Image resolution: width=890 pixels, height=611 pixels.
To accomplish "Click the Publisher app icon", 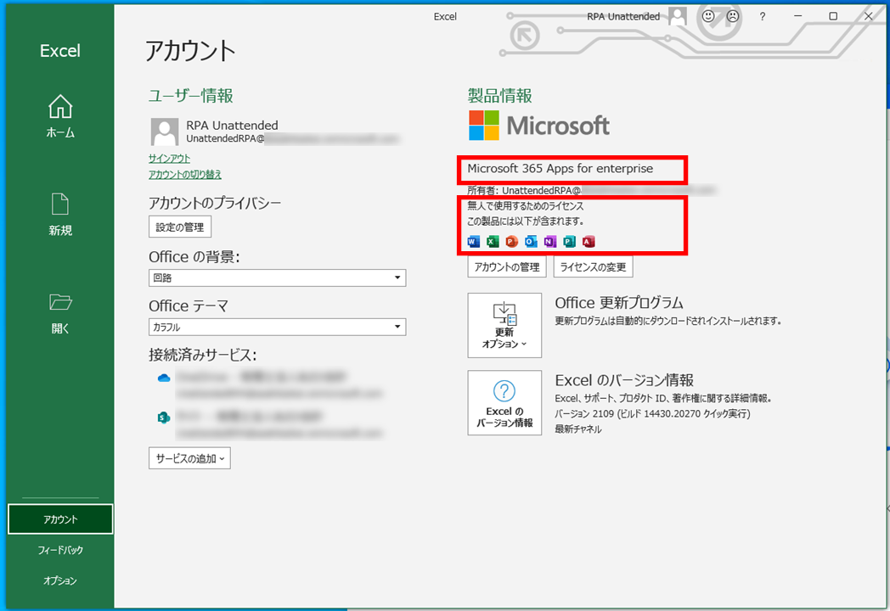I will 569,242.
